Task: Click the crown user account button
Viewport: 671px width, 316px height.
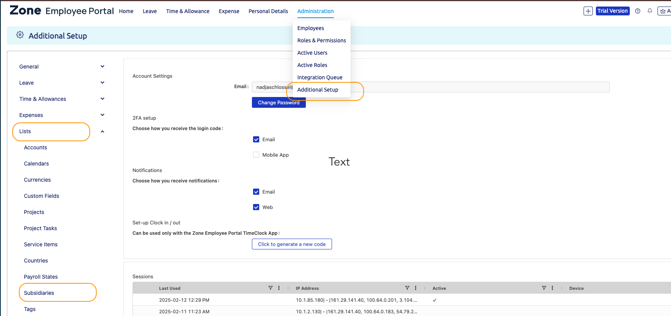Action: tap(664, 11)
